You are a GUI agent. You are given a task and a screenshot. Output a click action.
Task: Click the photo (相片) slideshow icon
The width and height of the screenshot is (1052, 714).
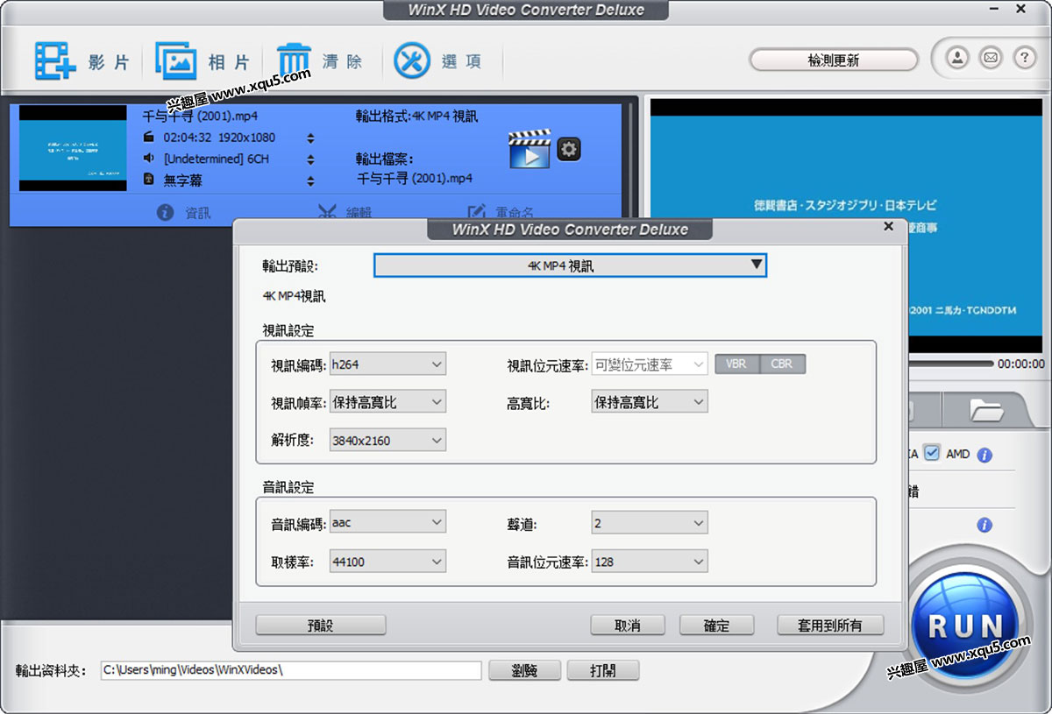tap(175, 61)
